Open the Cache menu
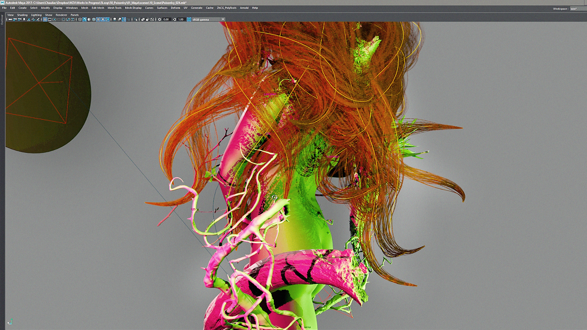 (x=210, y=8)
